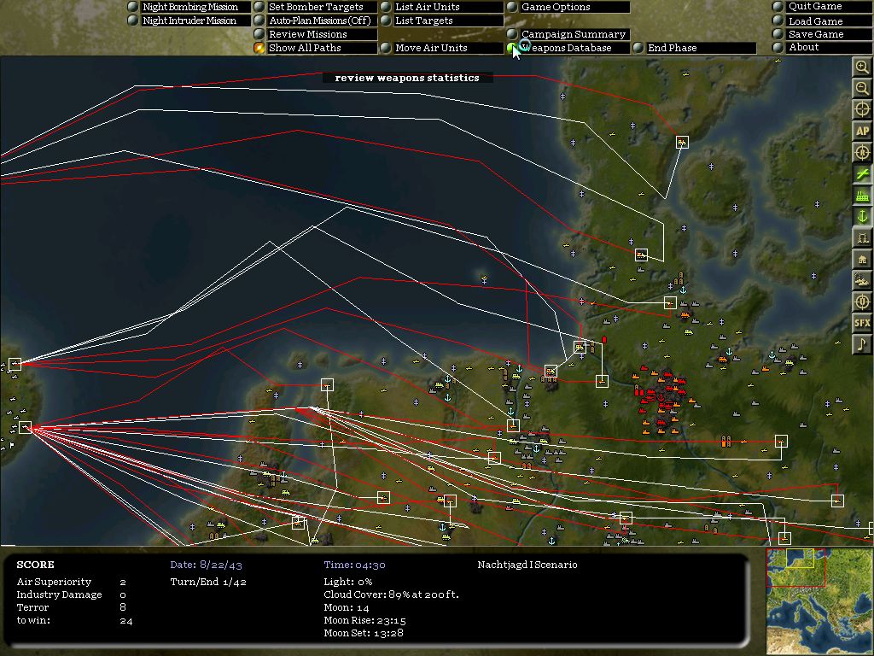Zoom in the map with magnifier plus icon
Screen dimensions: 874x656
(862, 67)
